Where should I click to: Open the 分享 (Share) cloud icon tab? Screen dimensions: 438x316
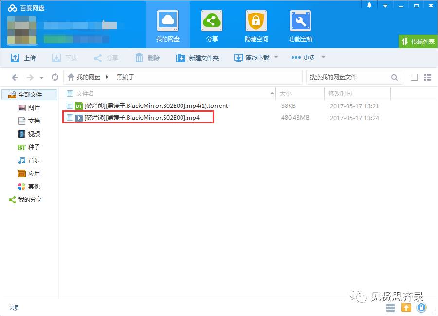(x=212, y=25)
